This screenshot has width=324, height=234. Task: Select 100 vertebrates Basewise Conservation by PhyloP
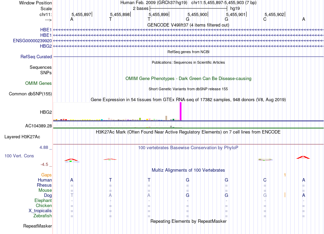pos(188,147)
